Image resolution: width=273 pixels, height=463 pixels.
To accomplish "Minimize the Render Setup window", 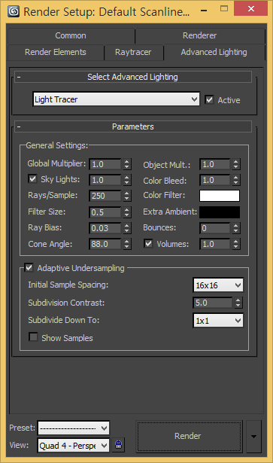I will point(204,10).
